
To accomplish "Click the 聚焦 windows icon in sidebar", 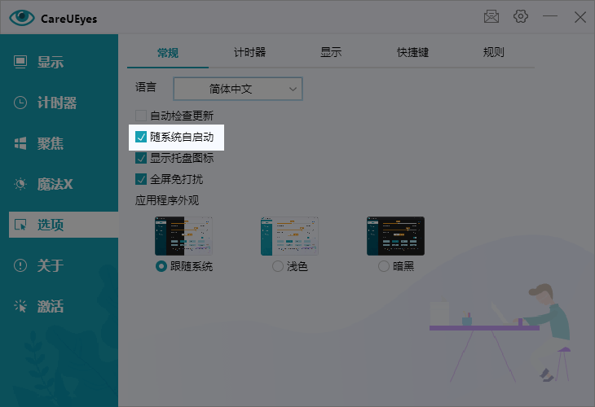I will [20, 143].
